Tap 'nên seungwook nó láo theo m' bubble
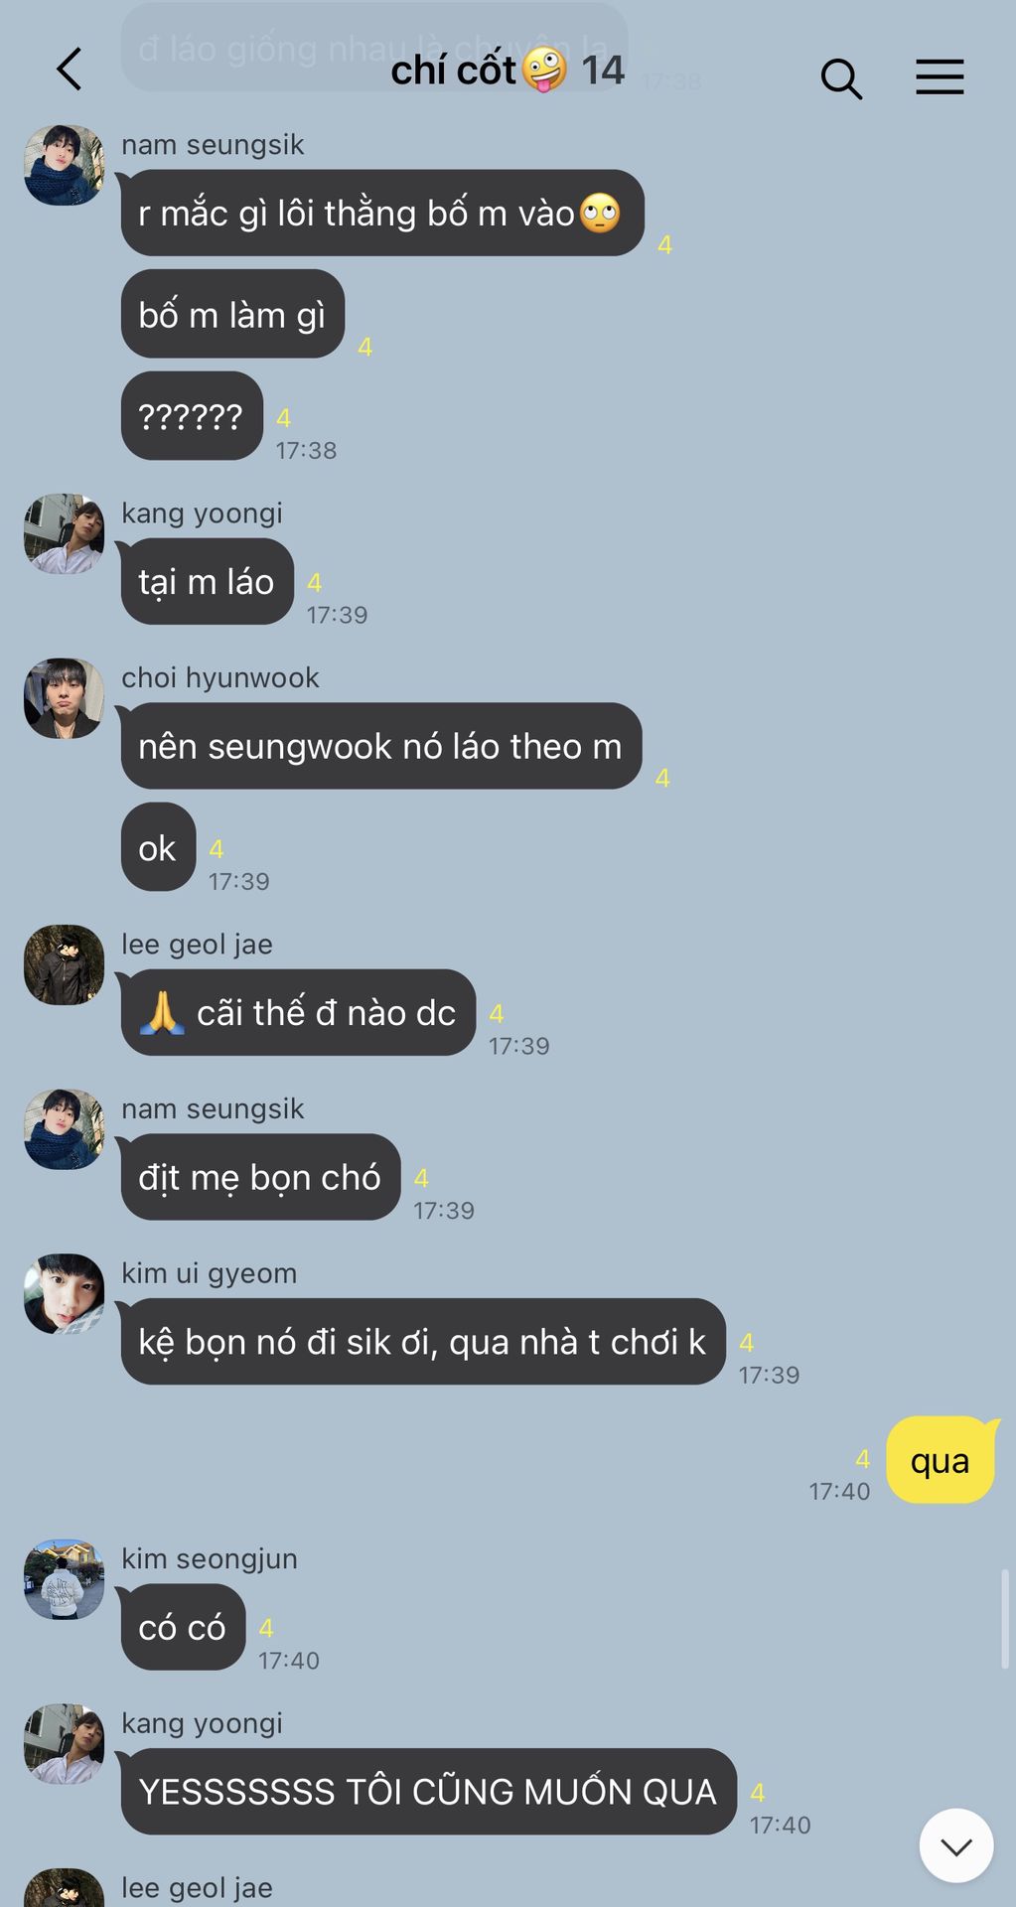The height and width of the screenshot is (1907, 1016). [x=380, y=746]
